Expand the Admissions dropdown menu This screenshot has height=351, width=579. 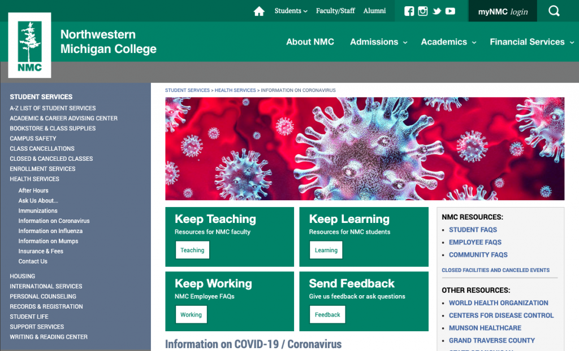pos(378,42)
